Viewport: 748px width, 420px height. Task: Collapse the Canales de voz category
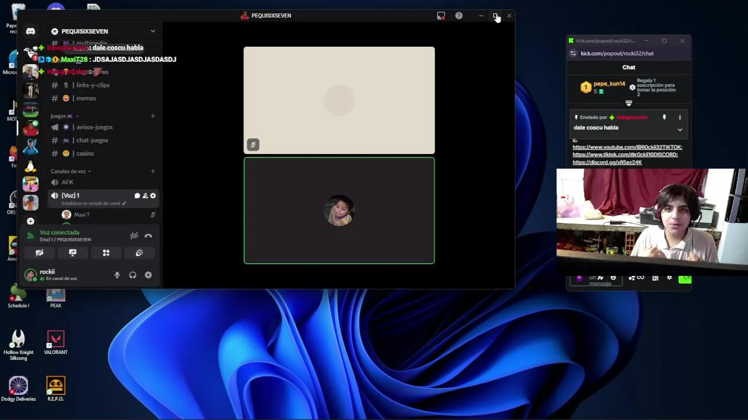[x=71, y=171]
